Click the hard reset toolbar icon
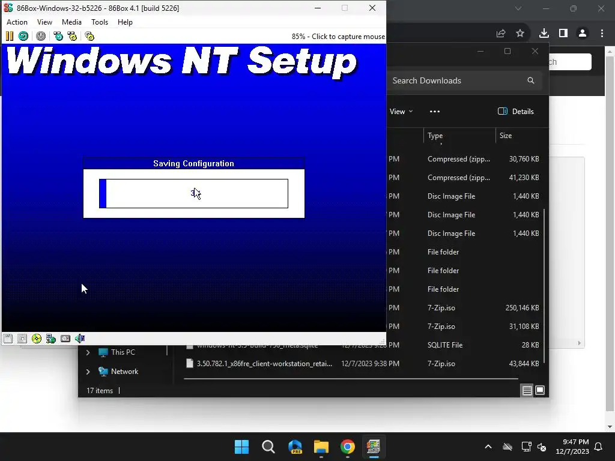 (23, 37)
